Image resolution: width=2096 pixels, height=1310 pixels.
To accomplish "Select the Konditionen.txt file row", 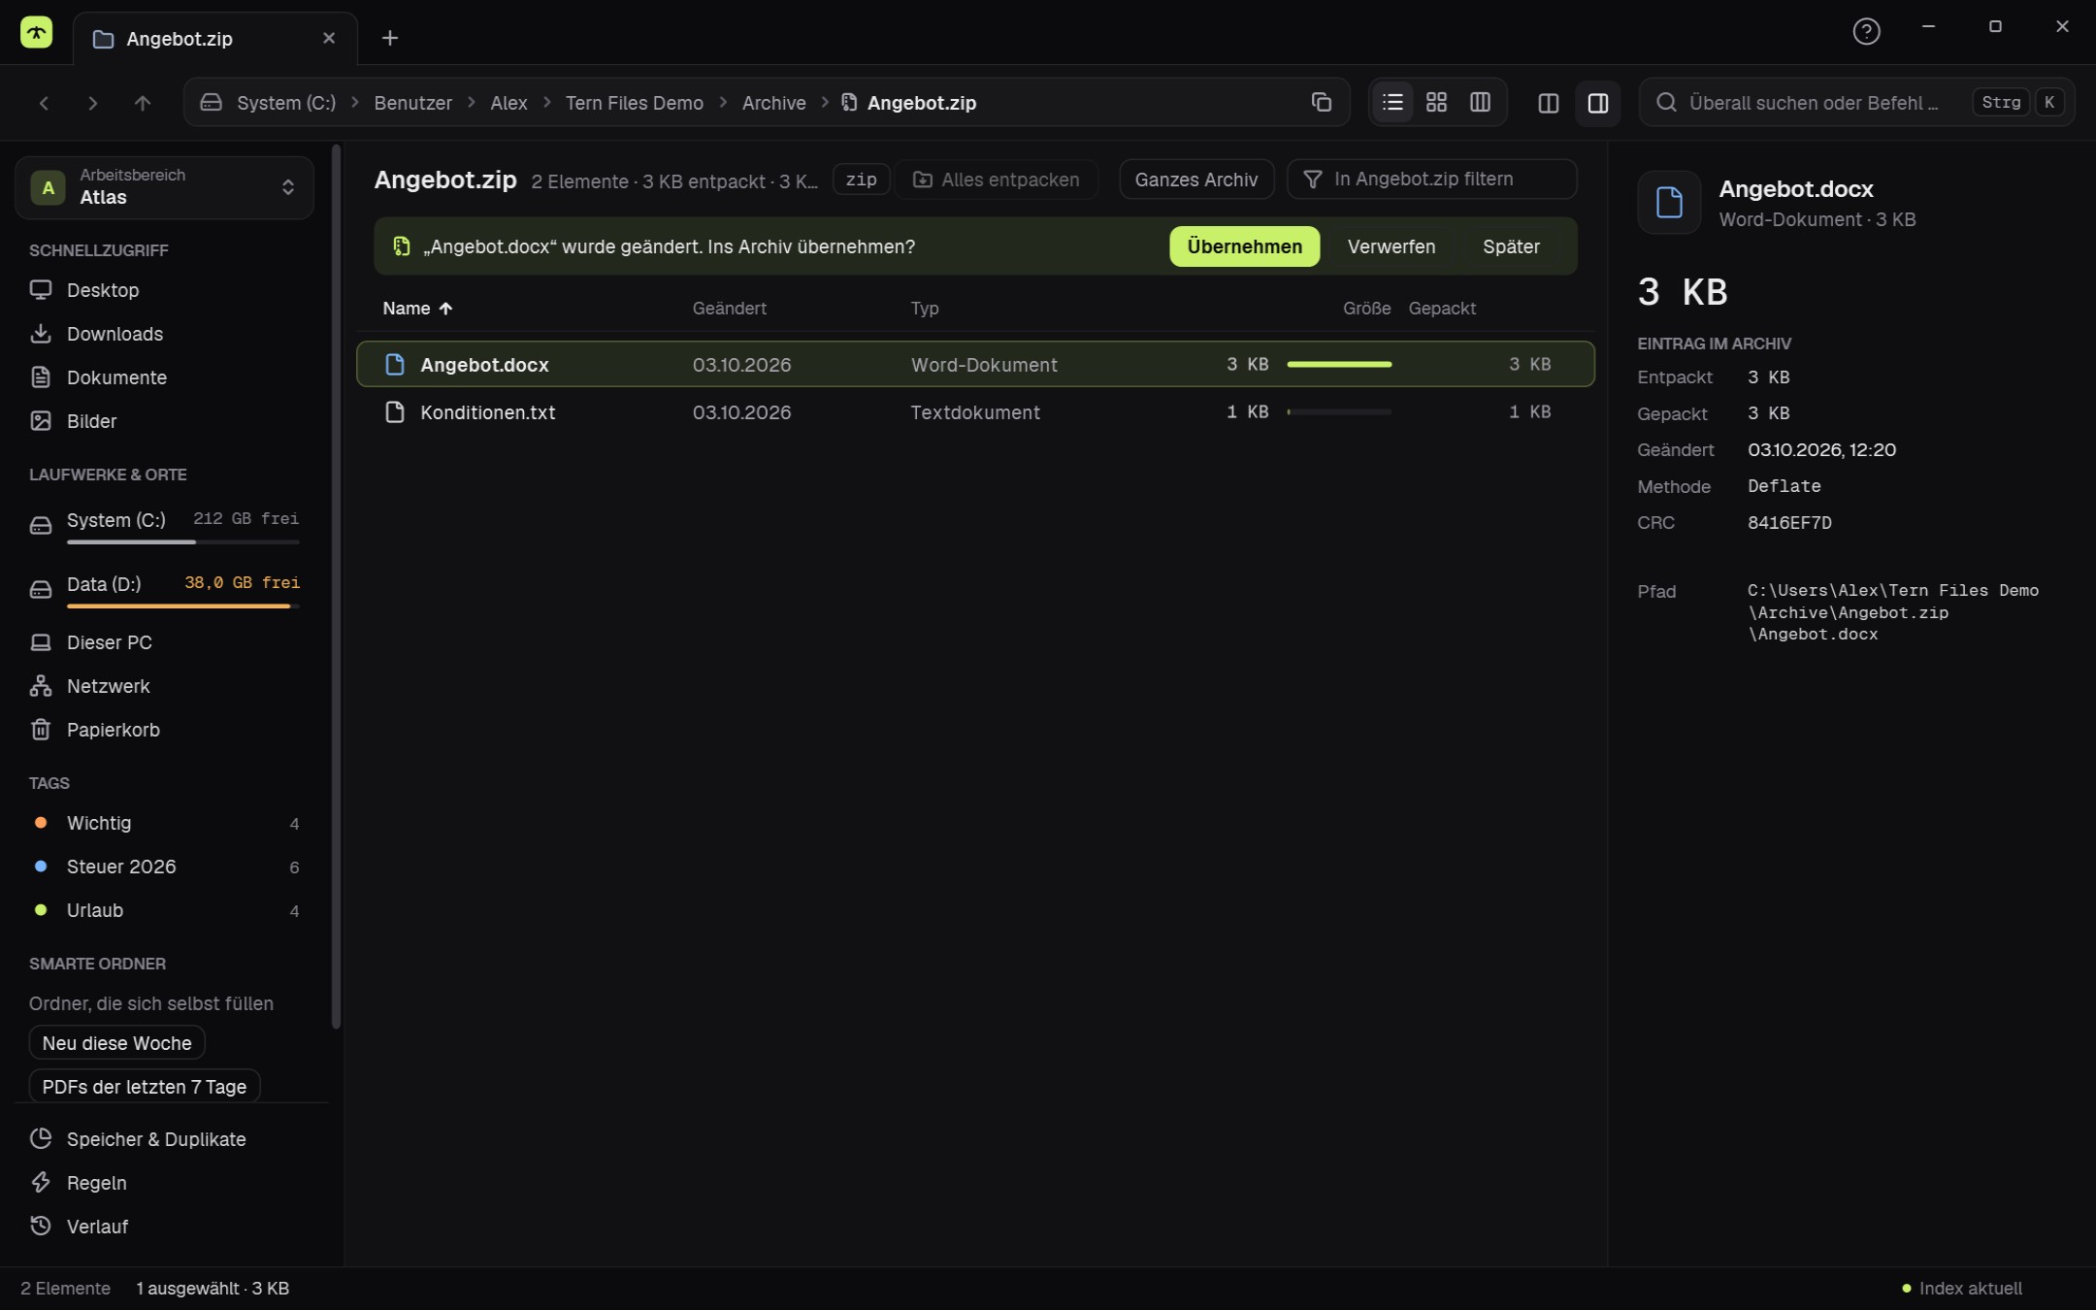I will [975, 412].
